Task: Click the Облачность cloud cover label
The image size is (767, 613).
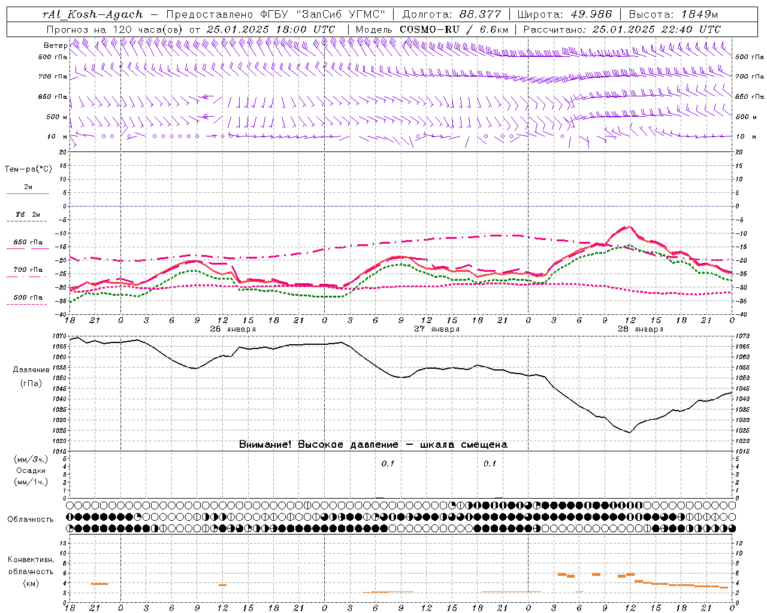Action: click(x=31, y=520)
